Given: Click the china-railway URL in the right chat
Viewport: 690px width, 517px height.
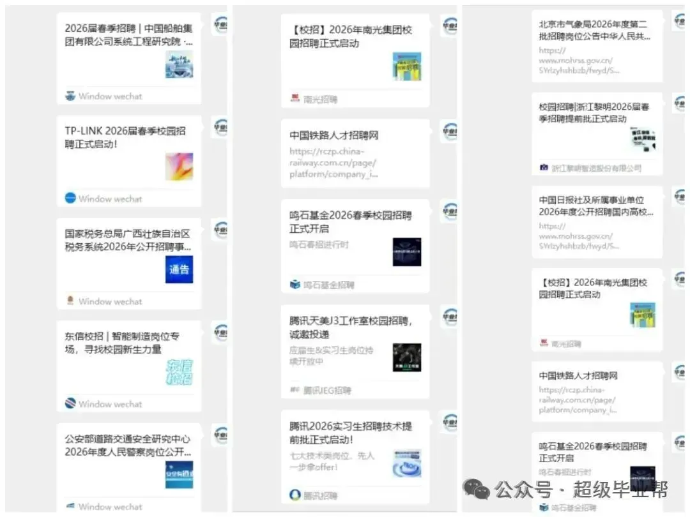Looking at the screenshot, I should (x=578, y=400).
